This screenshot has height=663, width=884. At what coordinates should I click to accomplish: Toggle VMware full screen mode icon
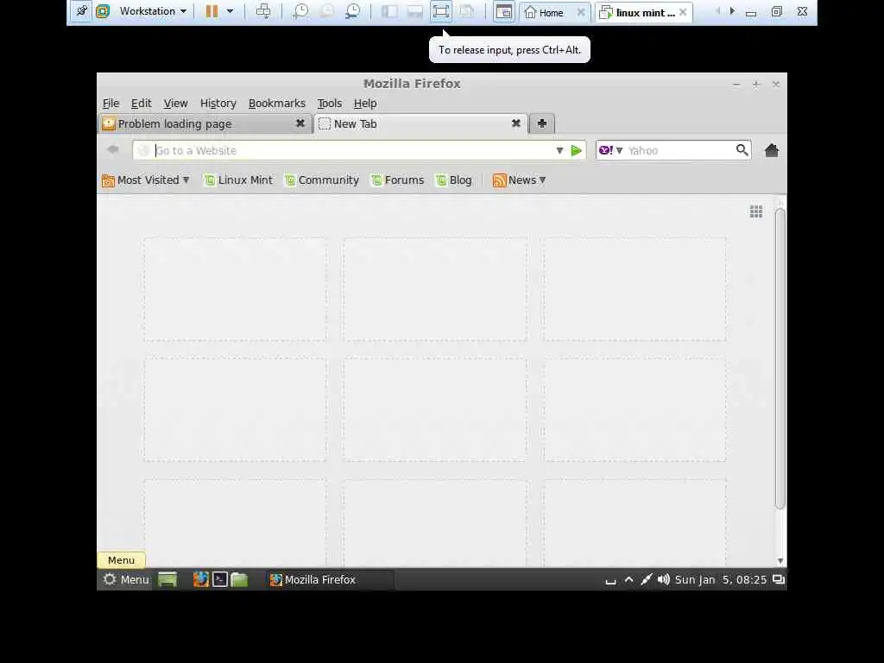coord(441,11)
